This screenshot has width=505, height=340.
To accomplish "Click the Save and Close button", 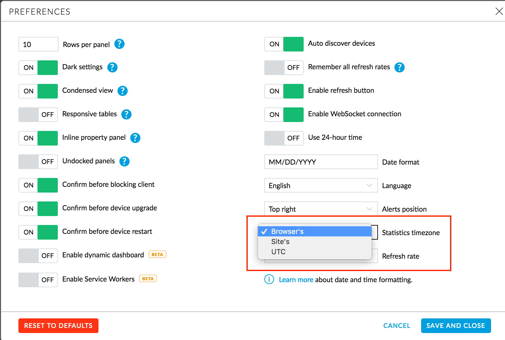I will click(x=456, y=326).
